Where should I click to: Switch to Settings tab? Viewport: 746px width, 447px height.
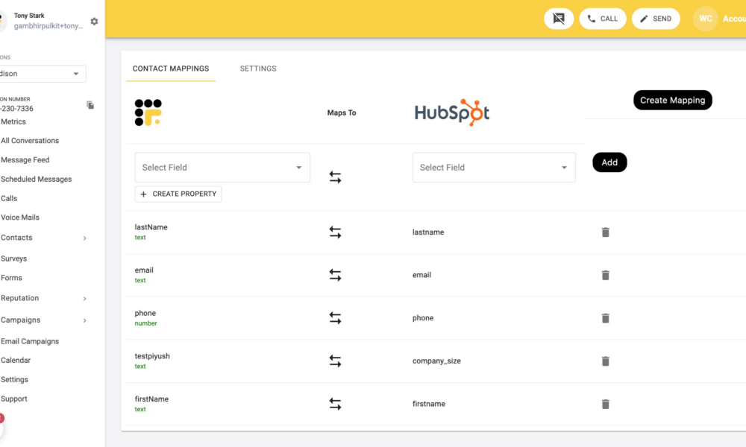[x=258, y=69]
